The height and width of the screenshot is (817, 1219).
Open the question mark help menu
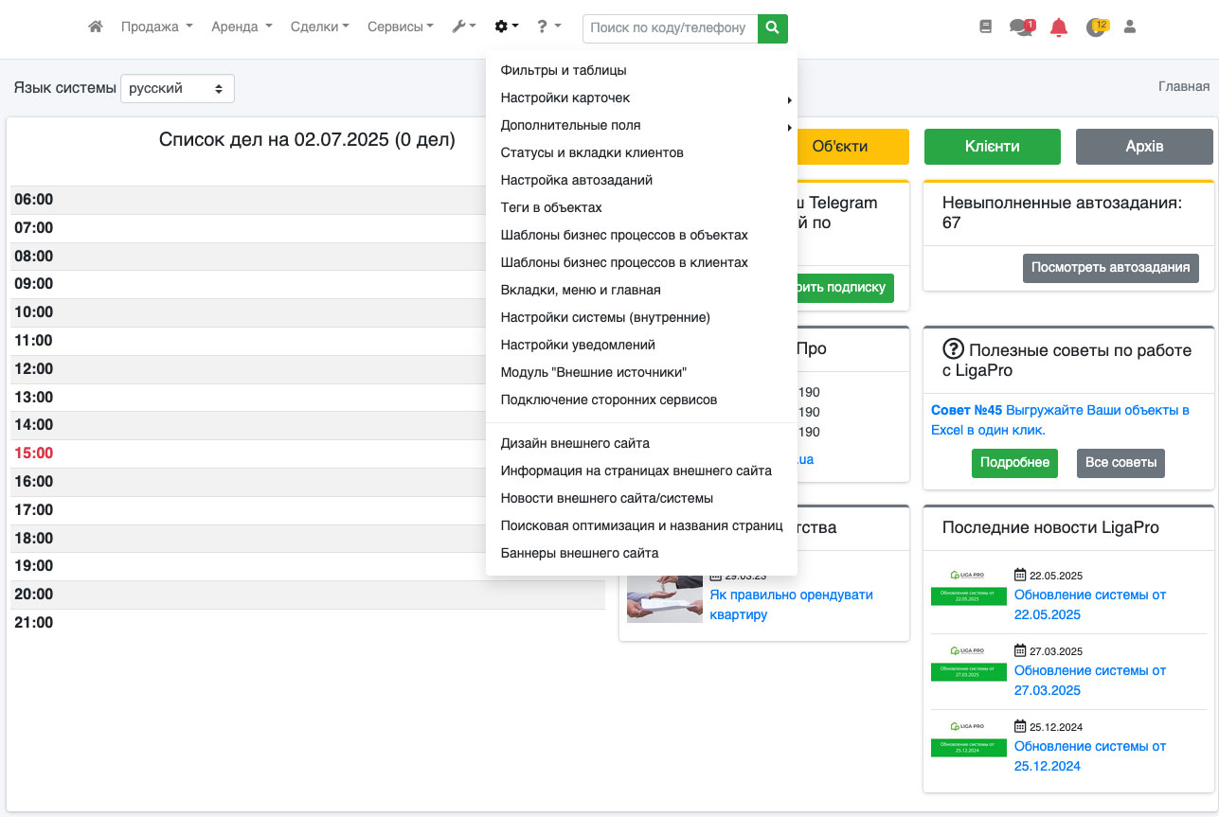(x=547, y=27)
